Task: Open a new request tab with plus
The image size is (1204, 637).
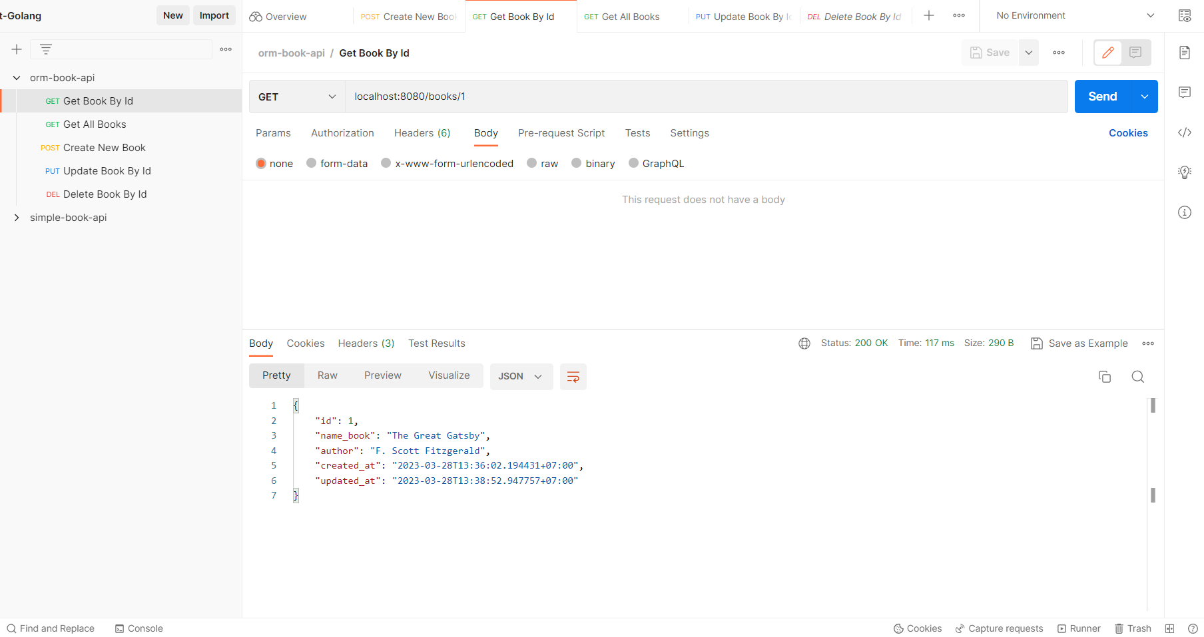Action: pos(929,15)
